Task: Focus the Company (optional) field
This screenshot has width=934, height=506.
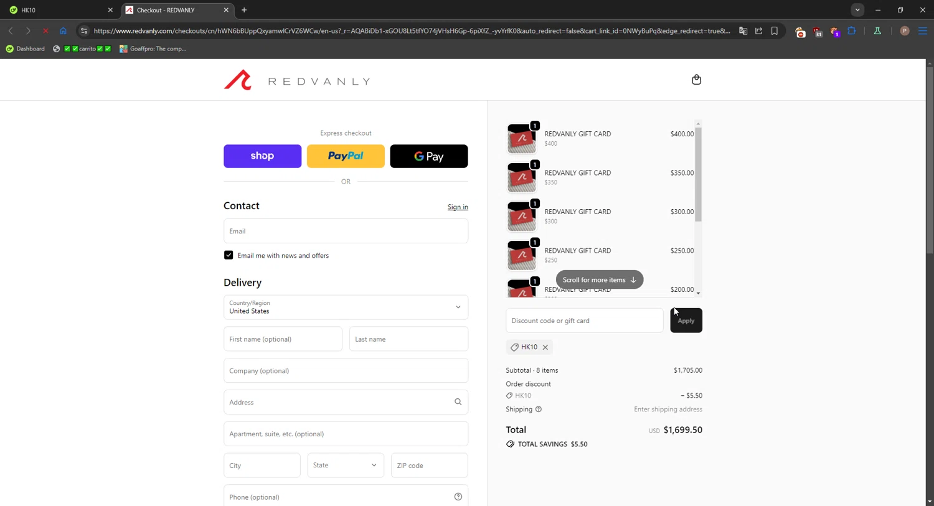Action: [x=346, y=371]
